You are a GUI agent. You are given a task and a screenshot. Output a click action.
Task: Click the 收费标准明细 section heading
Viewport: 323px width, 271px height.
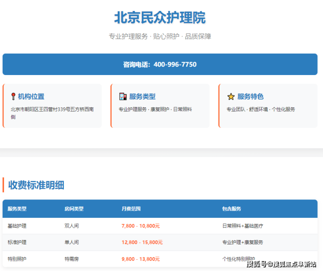(x=36, y=185)
